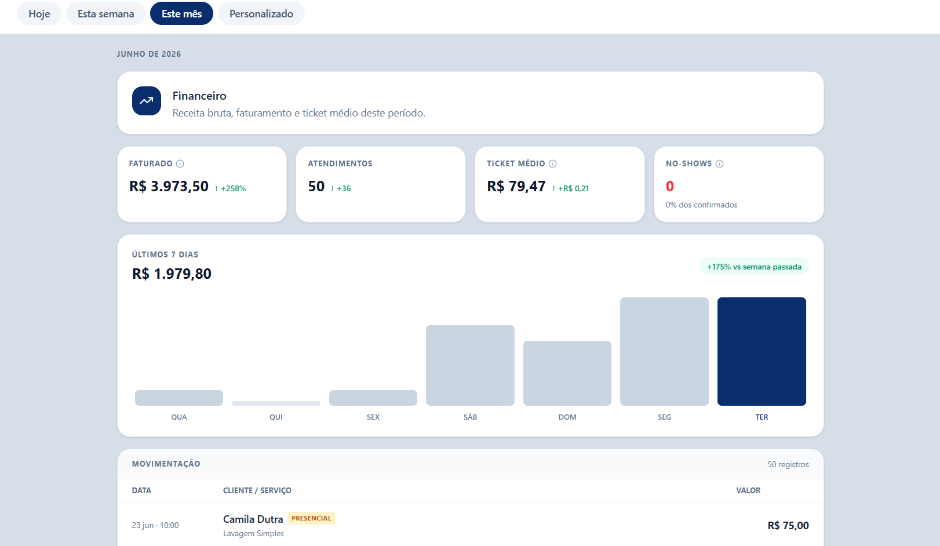Click the DATA column header

141,490
